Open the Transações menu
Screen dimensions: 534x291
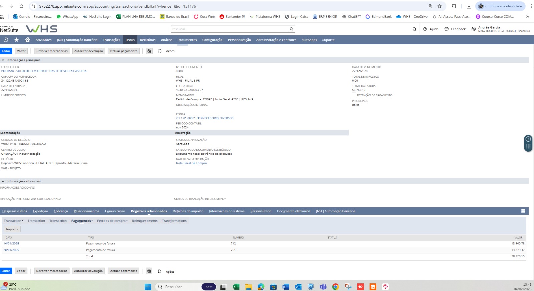(x=111, y=40)
